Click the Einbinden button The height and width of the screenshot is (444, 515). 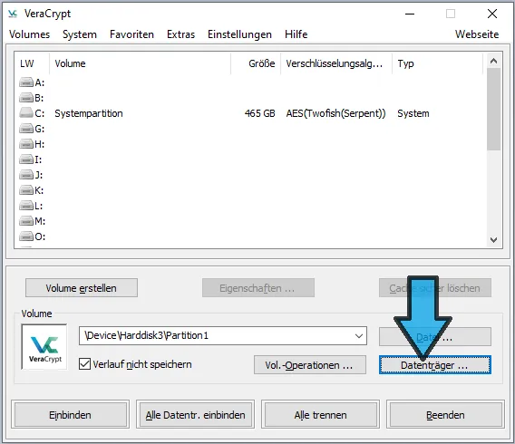pyautogui.click(x=71, y=415)
